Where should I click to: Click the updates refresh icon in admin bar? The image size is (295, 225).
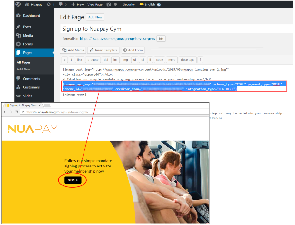[49, 4]
